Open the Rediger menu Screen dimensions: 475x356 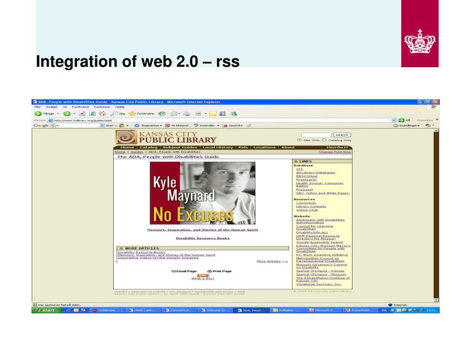tap(51, 107)
